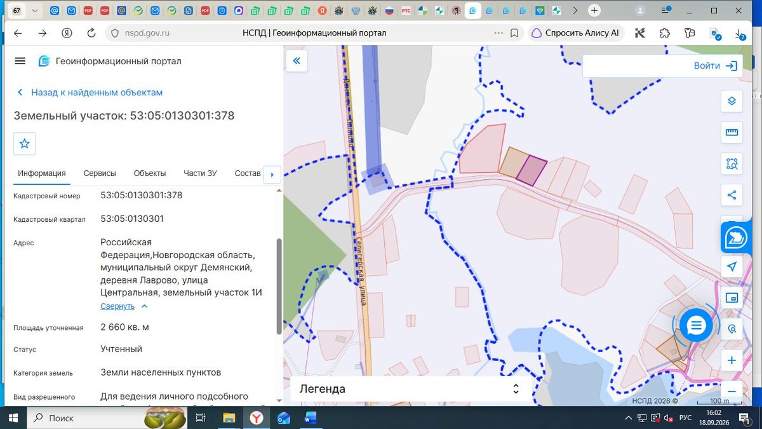Click the info panel vertical scrollbar
Image resolution: width=762 pixels, height=429 pixels.
(x=279, y=286)
